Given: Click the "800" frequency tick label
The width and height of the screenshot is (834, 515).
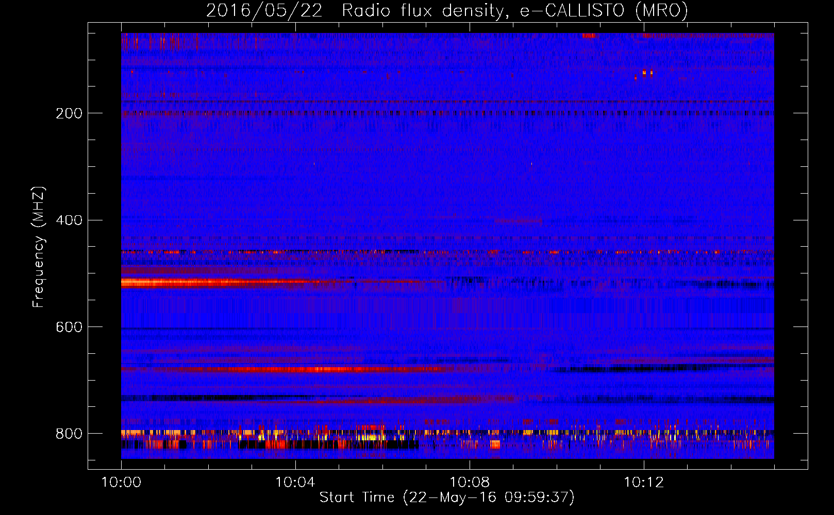Looking at the screenshot, I should [x=69, y=434].
